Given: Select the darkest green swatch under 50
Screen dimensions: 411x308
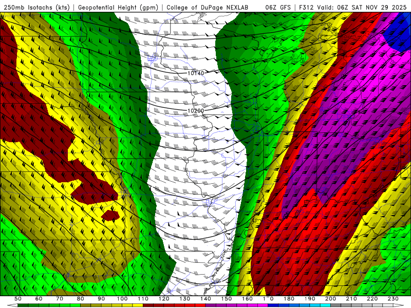Looking at the screenshot, I should click(x=23, y=305).
